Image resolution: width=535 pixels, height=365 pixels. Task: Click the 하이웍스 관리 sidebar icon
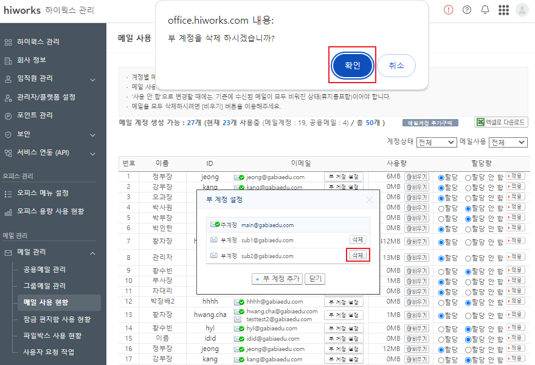click(8, 43)
